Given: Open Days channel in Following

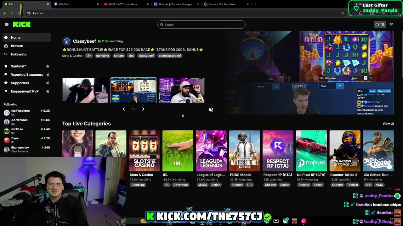Looking at the screenshot, I should pos(27,140).
